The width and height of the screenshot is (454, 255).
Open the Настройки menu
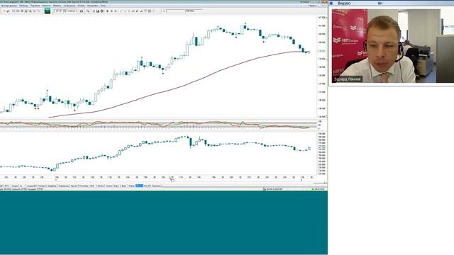(93, 6)
